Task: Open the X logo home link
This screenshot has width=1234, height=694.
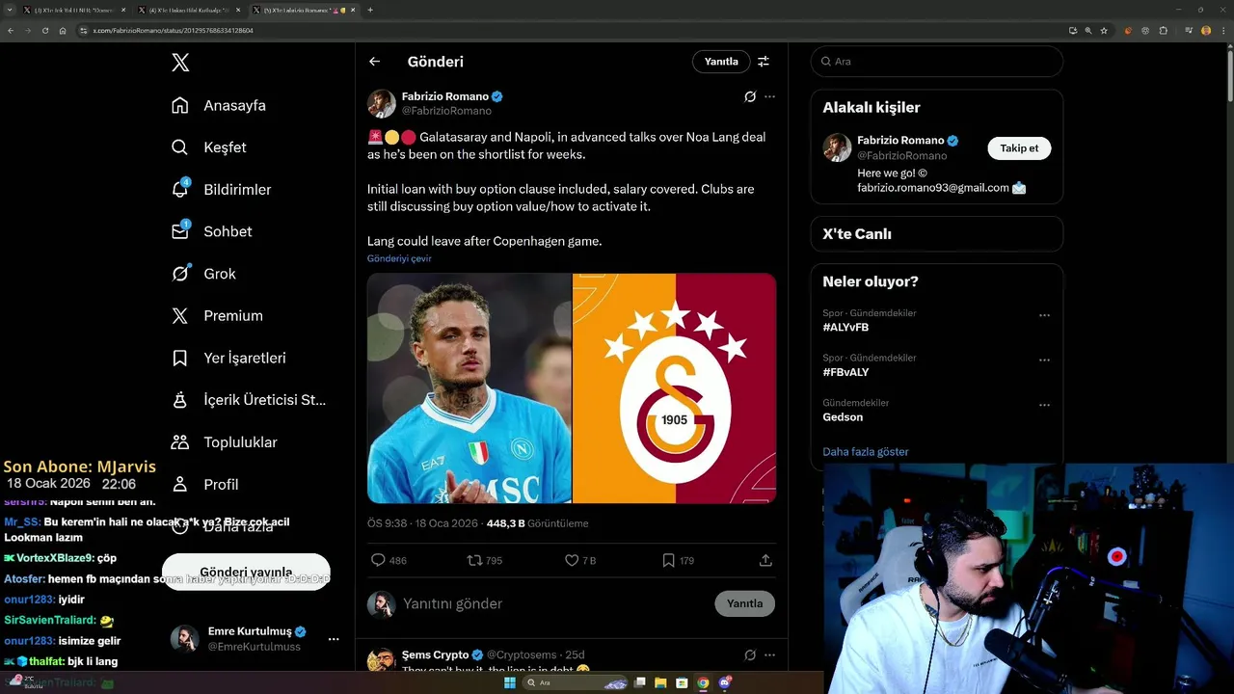Action: [x=180, y=63]
